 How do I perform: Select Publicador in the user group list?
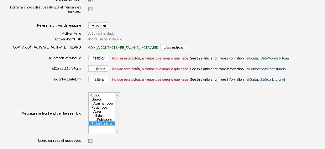(x=102, y=120)
